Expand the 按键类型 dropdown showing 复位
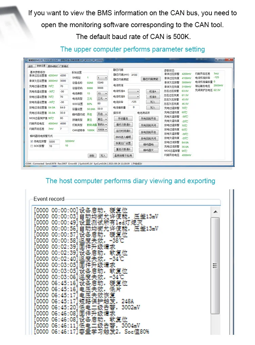 [x=102, y=119]
